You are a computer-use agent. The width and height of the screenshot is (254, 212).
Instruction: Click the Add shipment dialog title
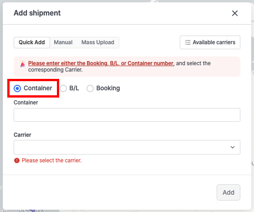[37, 13]
